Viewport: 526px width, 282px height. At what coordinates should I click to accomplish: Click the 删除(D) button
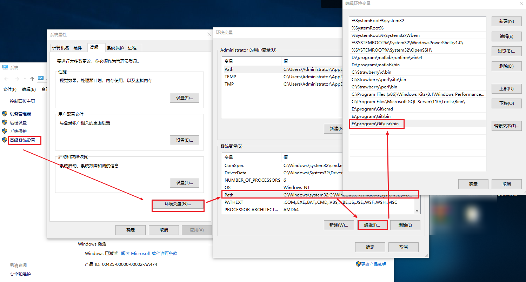point(506,66)
